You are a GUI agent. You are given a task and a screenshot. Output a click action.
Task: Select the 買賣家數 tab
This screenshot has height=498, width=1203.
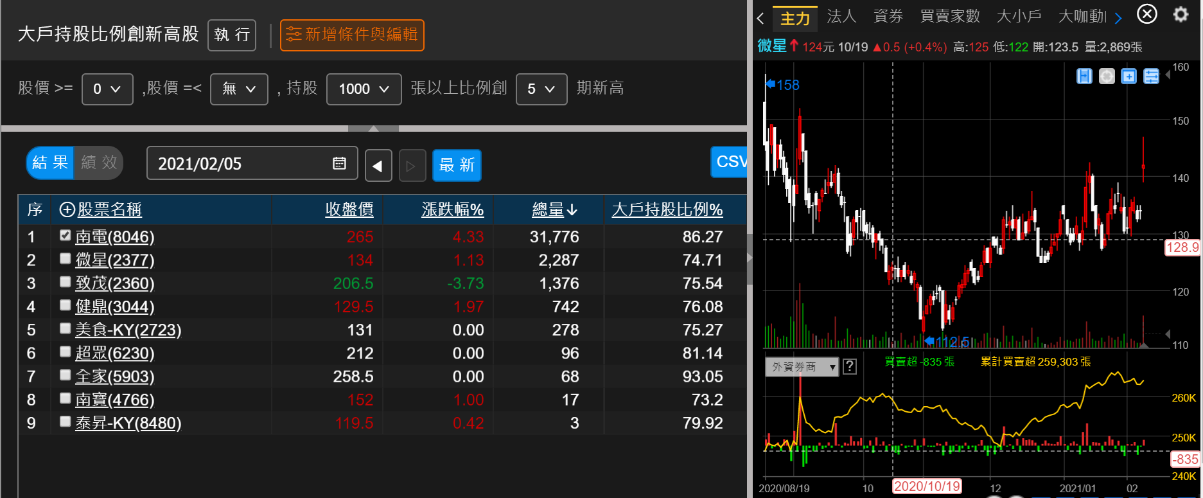click(949, 16)
